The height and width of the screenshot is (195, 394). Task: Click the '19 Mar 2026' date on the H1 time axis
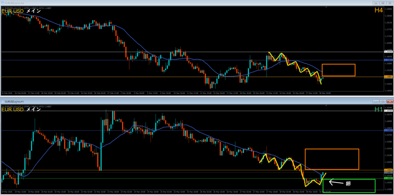click(6, 192)
